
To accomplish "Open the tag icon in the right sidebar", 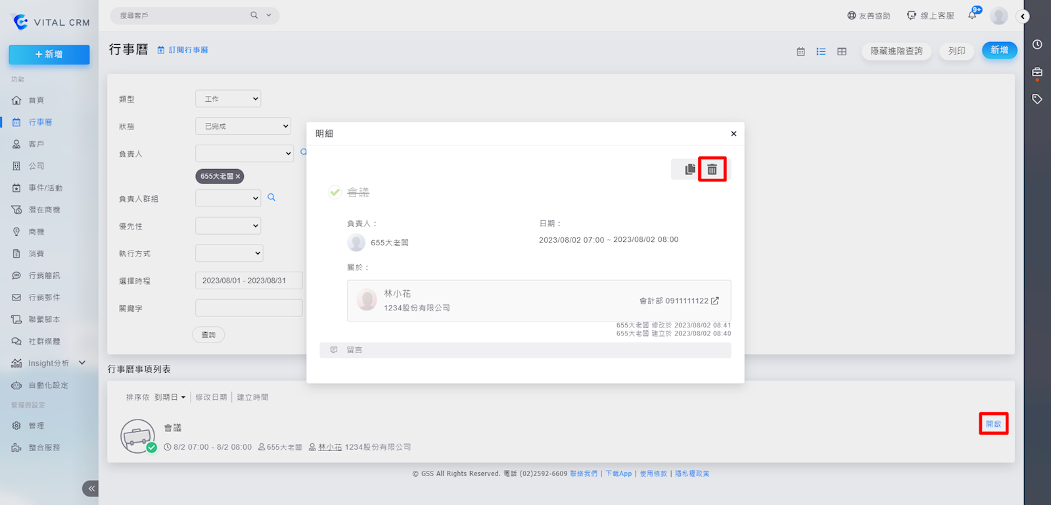I will click(x=1037, y=99).
